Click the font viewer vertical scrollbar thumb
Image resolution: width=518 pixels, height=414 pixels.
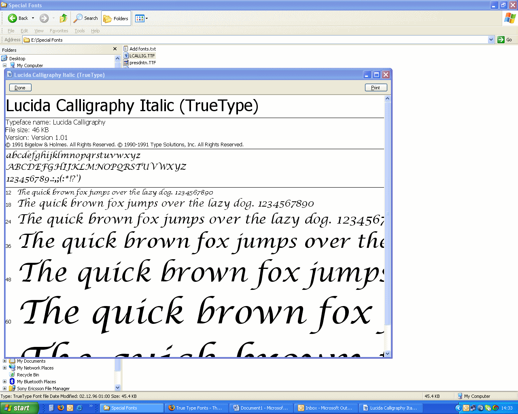(387, 213)
